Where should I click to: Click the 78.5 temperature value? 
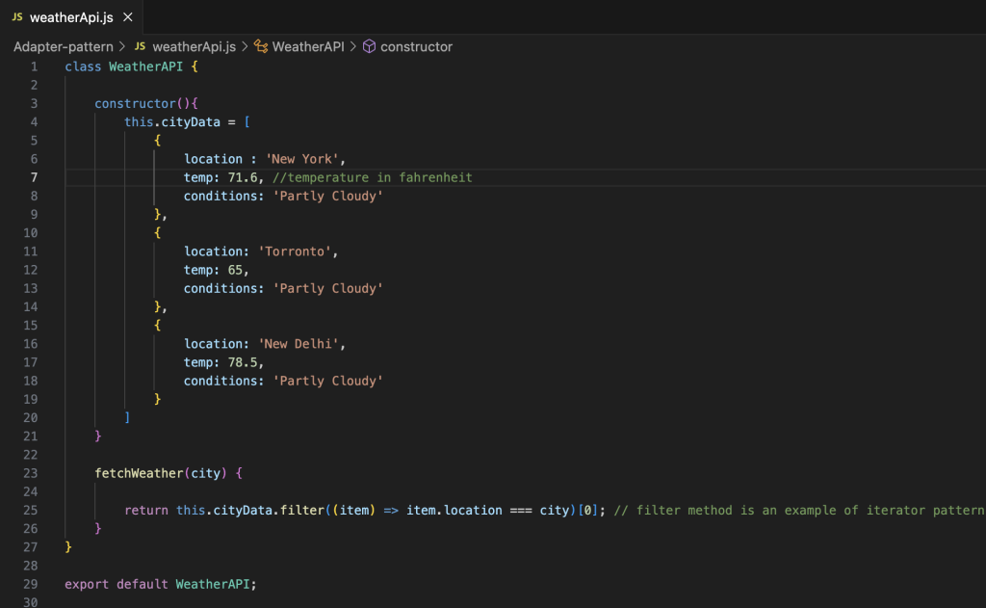[x=243, y=362]
